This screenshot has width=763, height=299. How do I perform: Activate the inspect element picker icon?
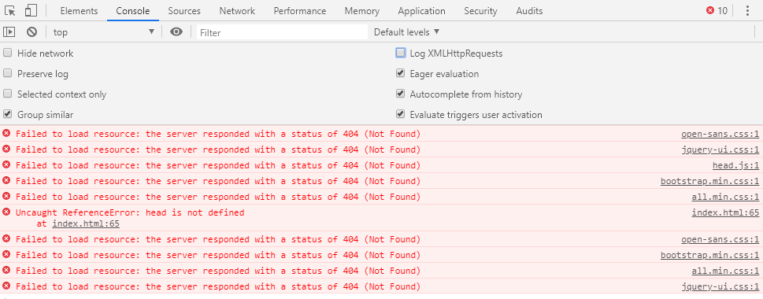click(10, 11)
